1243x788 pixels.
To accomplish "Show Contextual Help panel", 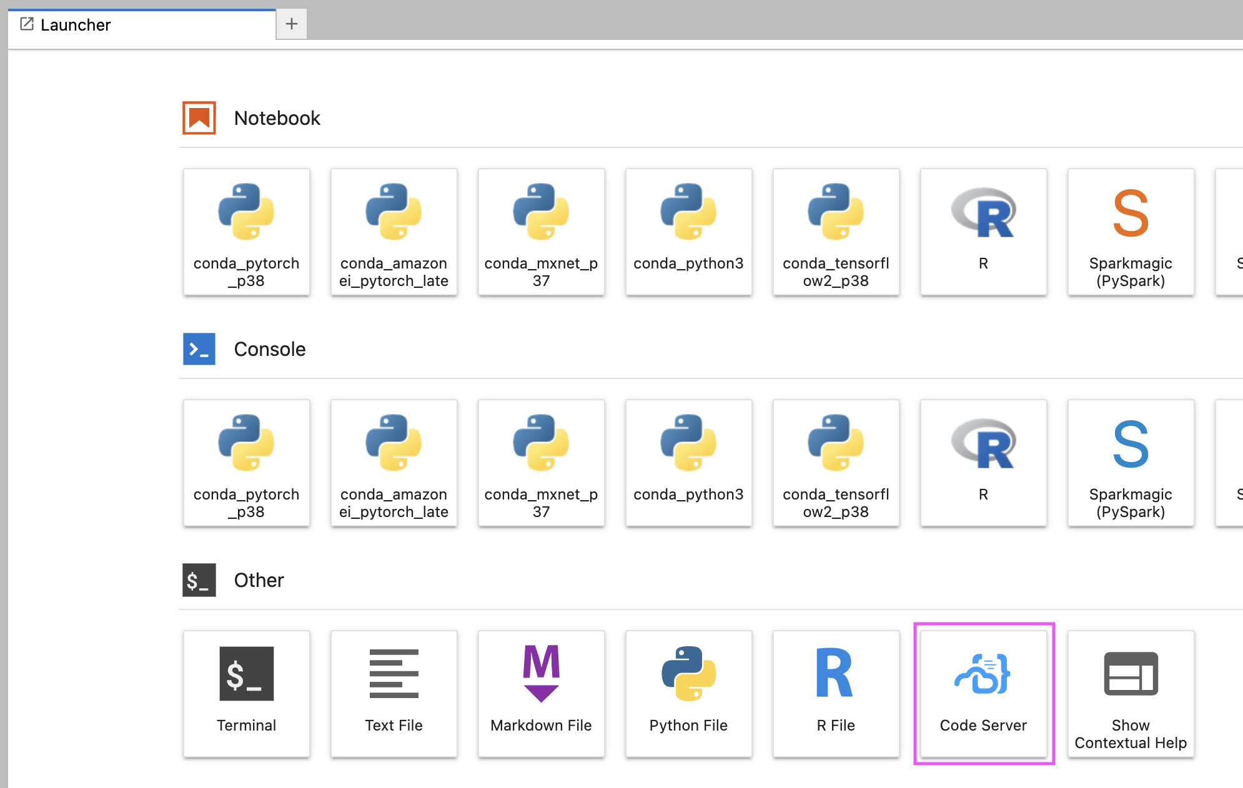I will [x=1131, y=692].
